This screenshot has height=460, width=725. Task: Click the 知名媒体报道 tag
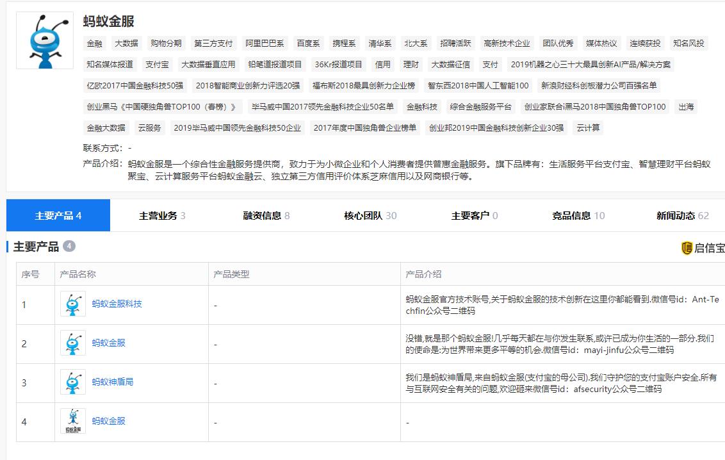coord(110,65)
